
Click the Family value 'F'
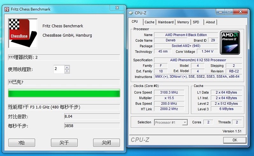click(161, 66)
